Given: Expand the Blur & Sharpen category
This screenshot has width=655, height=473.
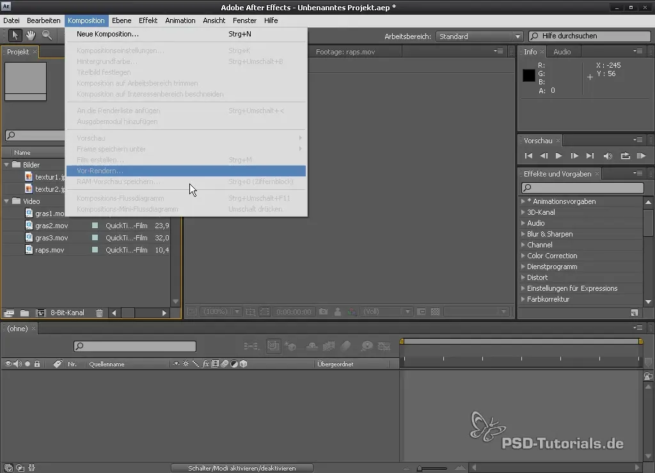Looking at the screenshot, I should [x=523, y=234].
